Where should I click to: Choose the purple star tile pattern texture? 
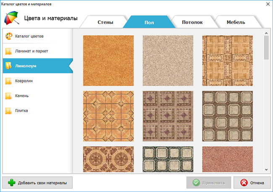coord(168,116)
